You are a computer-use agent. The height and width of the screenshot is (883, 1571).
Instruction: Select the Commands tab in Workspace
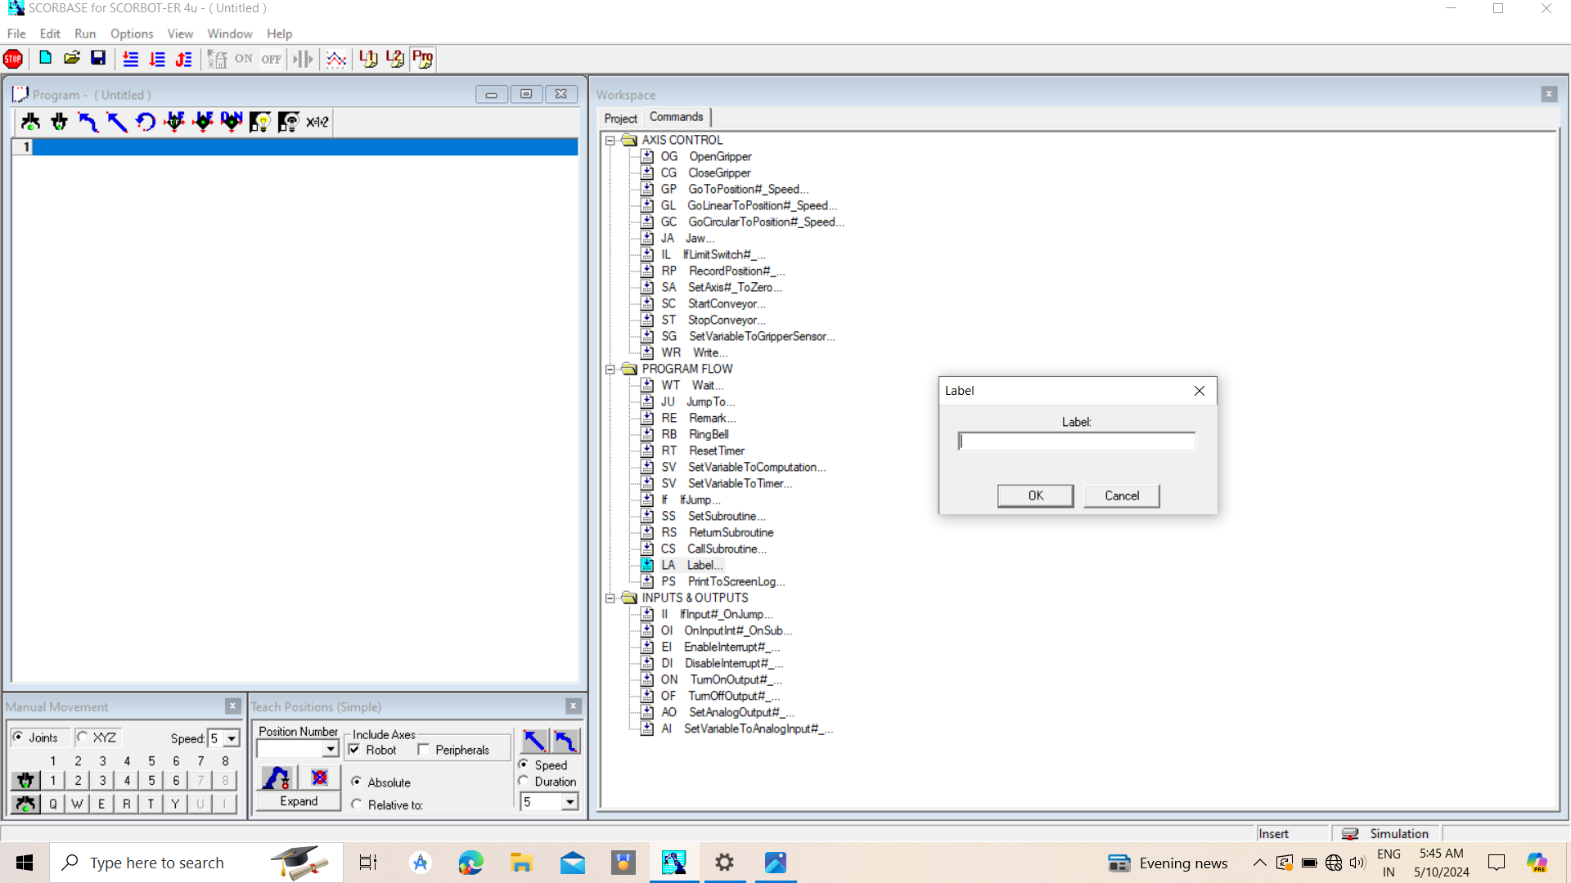[676, 117]
